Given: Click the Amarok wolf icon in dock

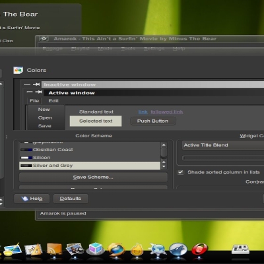Looking at the screenshot, I should [x=178, y=249].
